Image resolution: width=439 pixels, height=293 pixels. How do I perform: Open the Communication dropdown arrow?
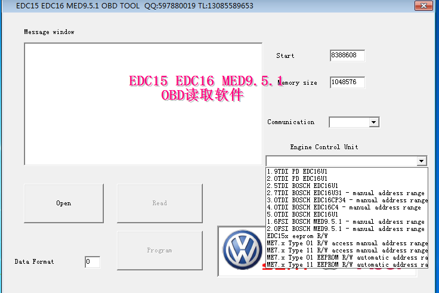tap(373, 122)
